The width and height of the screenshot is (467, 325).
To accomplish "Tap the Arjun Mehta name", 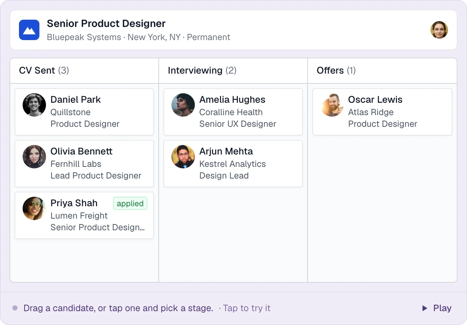I will (226, 151).
